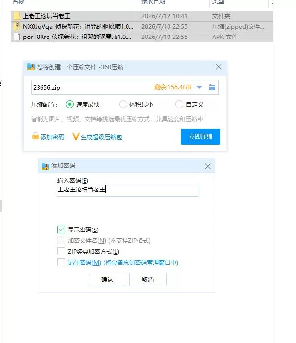Click the lock icon next to 添加密码
The height and width of the screenshot is (343, 296).
click(35, 136)
